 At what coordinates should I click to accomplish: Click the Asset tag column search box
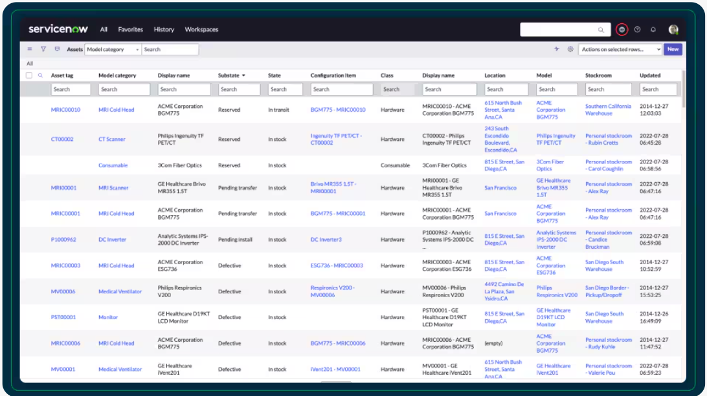point(71,90)
